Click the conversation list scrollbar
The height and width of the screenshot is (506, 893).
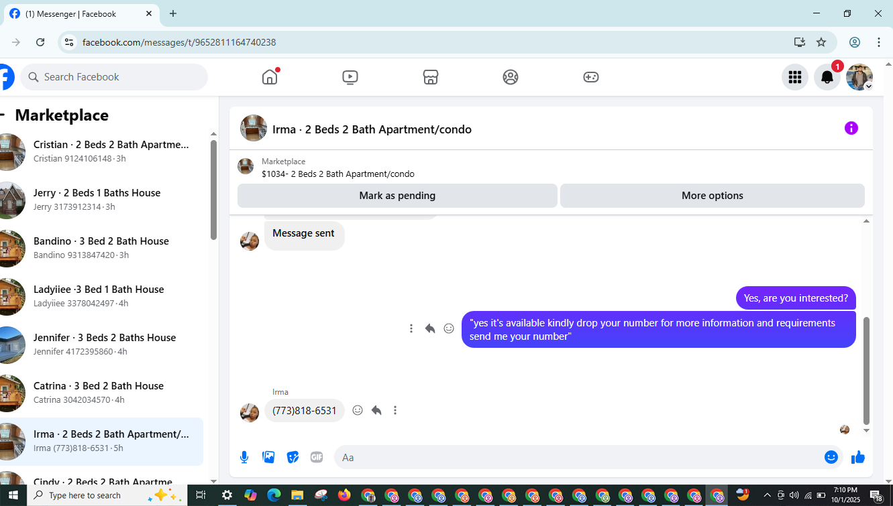(x=213, y=190)
